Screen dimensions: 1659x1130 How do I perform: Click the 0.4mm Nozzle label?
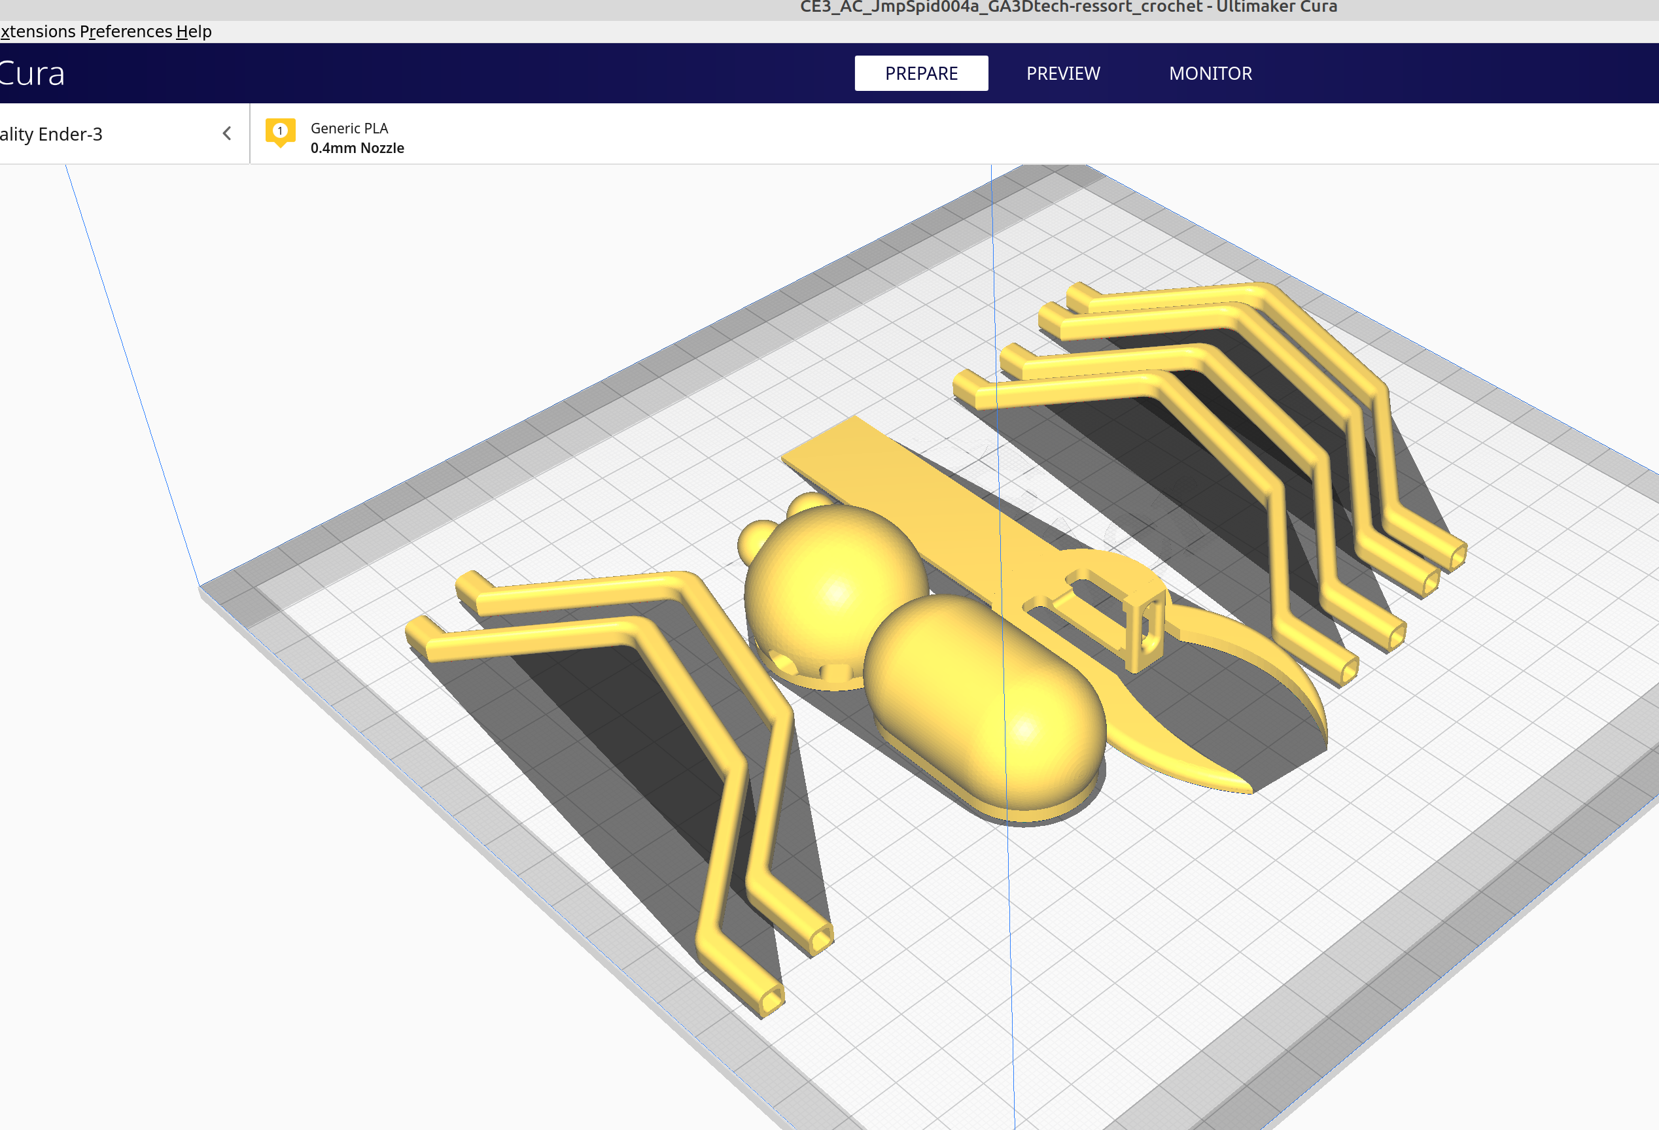(357, 148)
